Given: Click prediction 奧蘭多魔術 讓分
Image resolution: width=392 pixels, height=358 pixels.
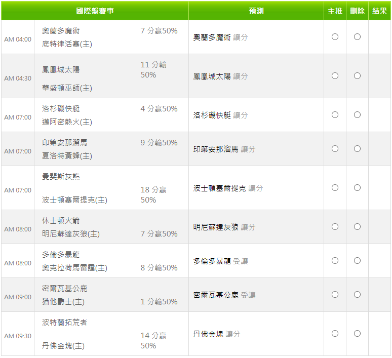Looking at the screenshot, I should tap(220, 37).
